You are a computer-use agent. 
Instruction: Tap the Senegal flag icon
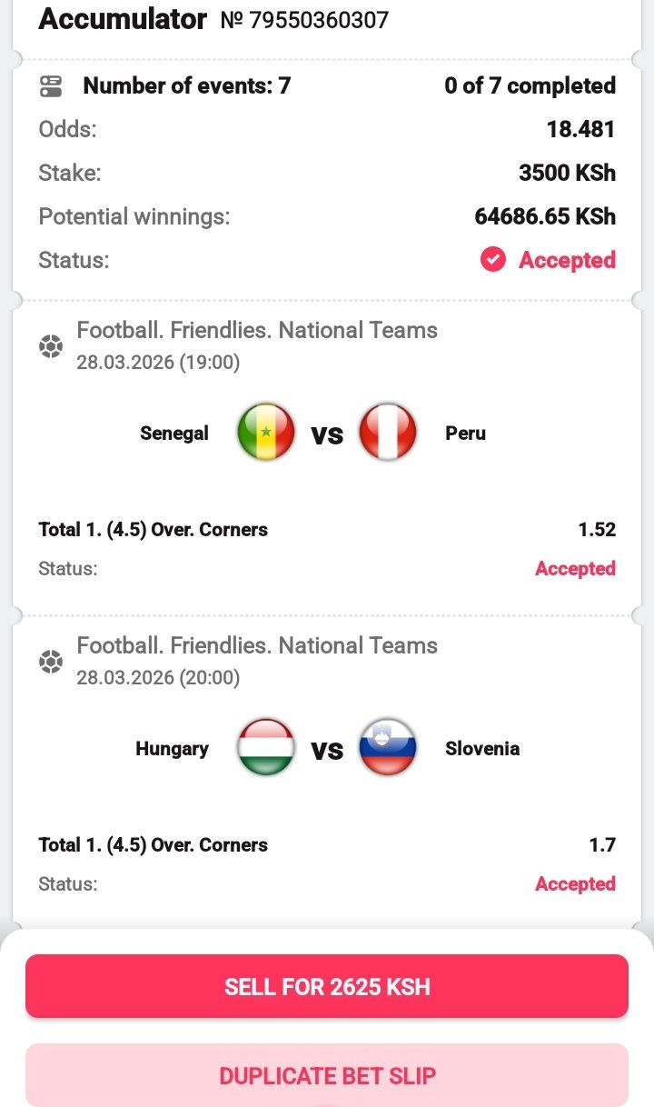click(x=265, y=433)
